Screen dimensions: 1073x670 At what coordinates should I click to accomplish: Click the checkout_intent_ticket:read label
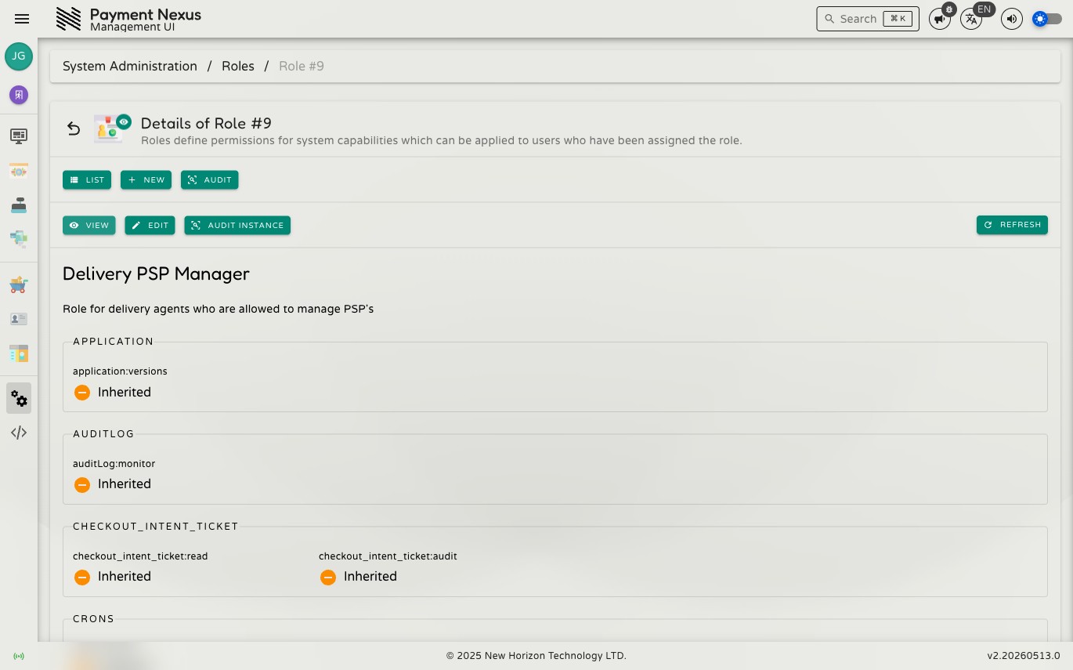coord(140,556)
